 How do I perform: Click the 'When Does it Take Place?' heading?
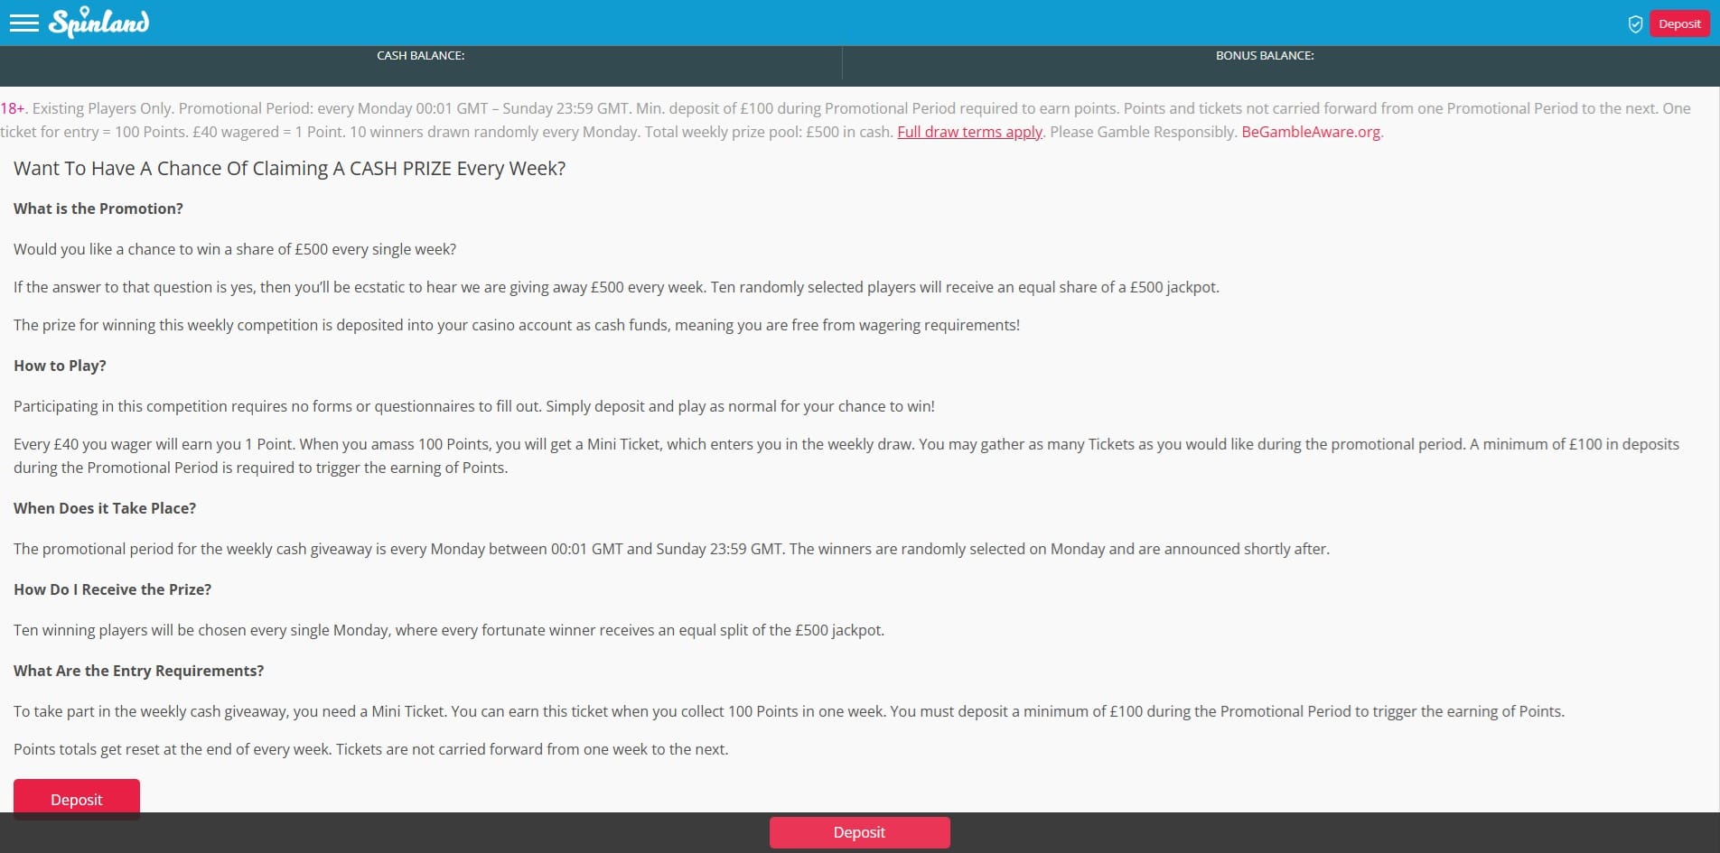pos(105,508)
